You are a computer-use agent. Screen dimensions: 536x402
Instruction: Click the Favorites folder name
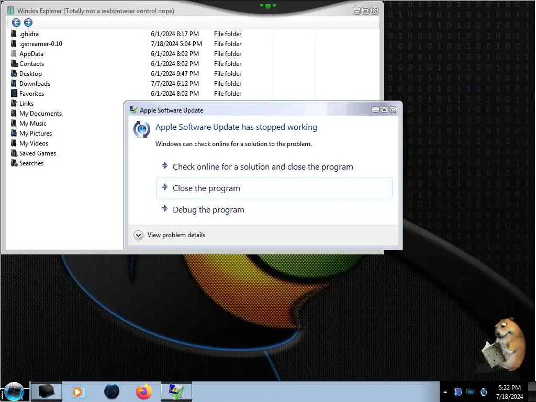click(32, 93)
